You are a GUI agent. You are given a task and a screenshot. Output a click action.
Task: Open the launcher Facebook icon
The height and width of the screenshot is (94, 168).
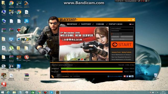point(127,76)
